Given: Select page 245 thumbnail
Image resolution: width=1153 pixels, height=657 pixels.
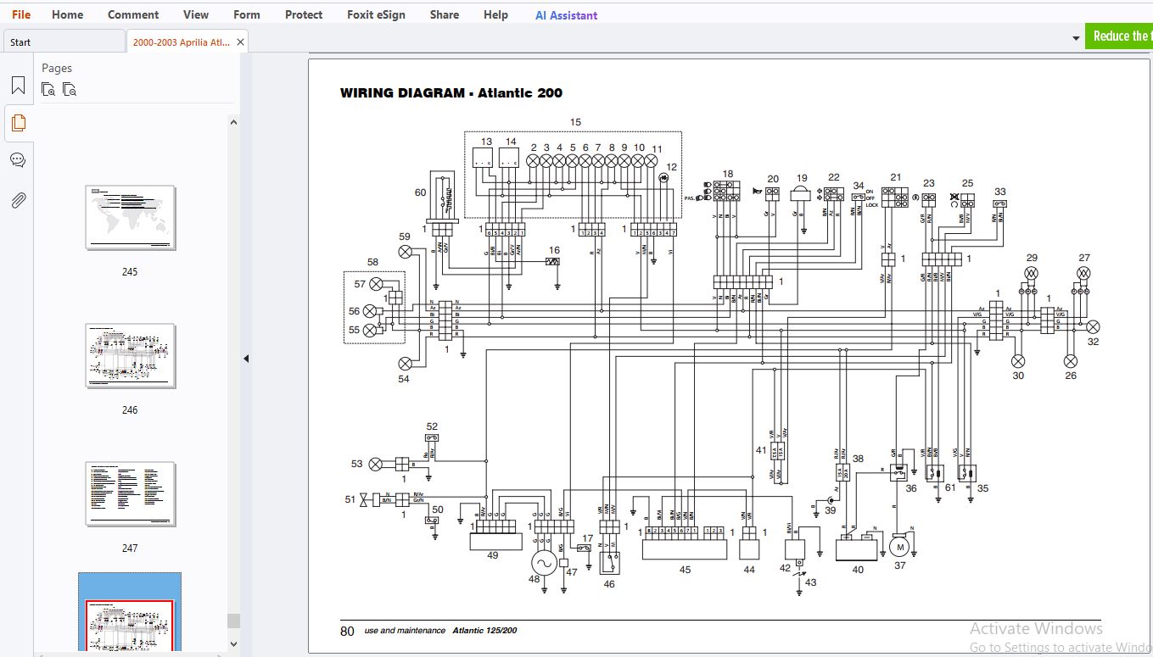Looking at the screenshot, I should (x=131, y=218).
